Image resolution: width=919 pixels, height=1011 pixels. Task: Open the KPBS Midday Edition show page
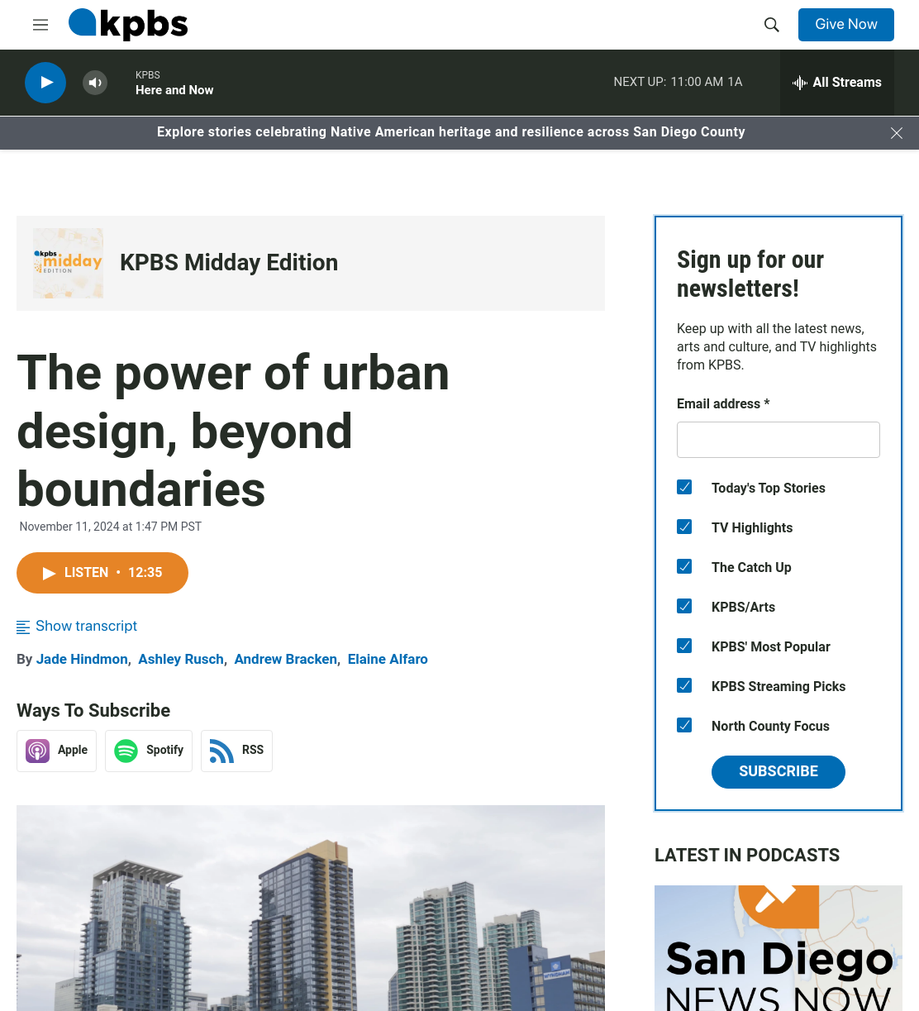tap(229, 263)
